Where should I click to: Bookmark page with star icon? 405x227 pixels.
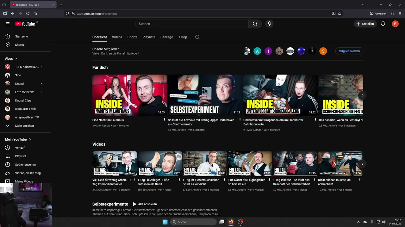(340, 14)
